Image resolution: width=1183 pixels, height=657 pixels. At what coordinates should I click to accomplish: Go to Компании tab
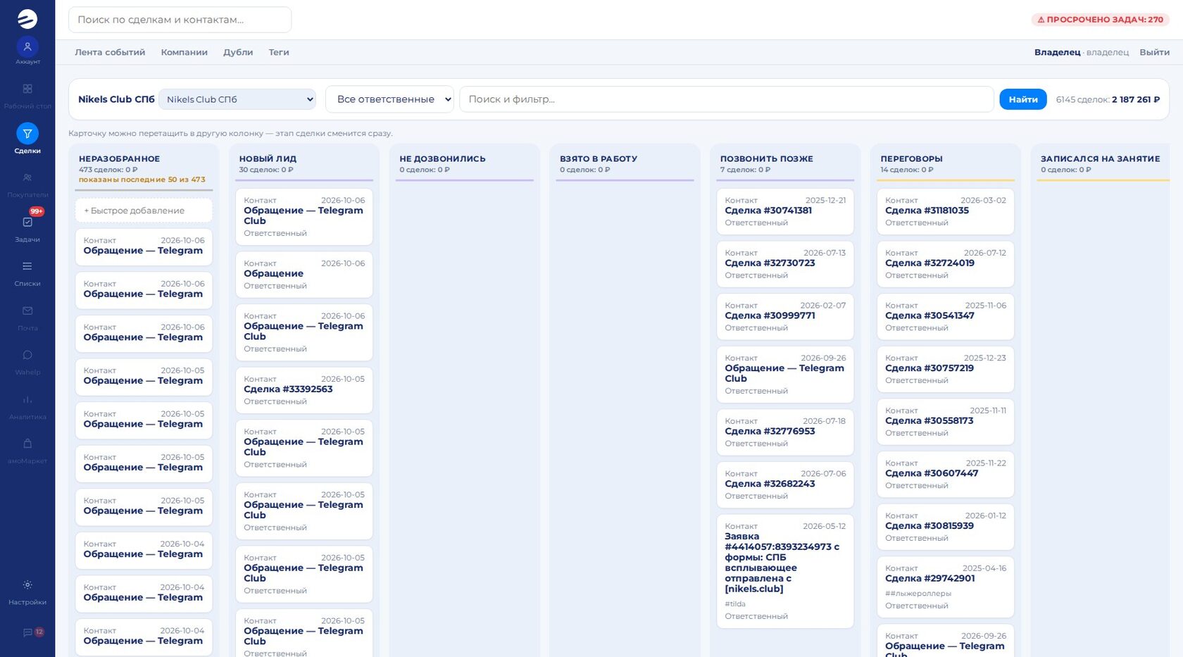(x=184, y=52)
